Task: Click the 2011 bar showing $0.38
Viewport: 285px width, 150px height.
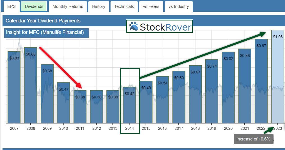Action: 80,107
